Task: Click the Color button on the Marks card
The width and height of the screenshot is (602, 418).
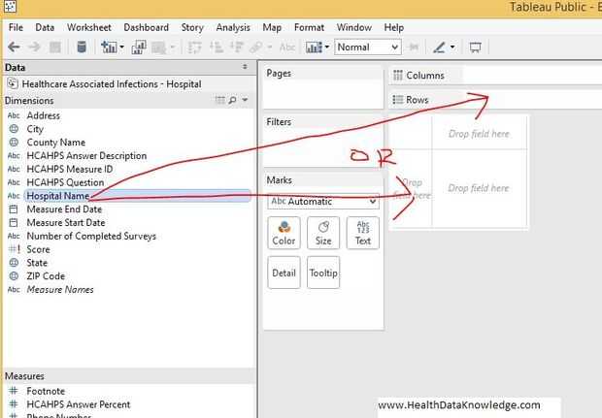Action: (284, 233)
